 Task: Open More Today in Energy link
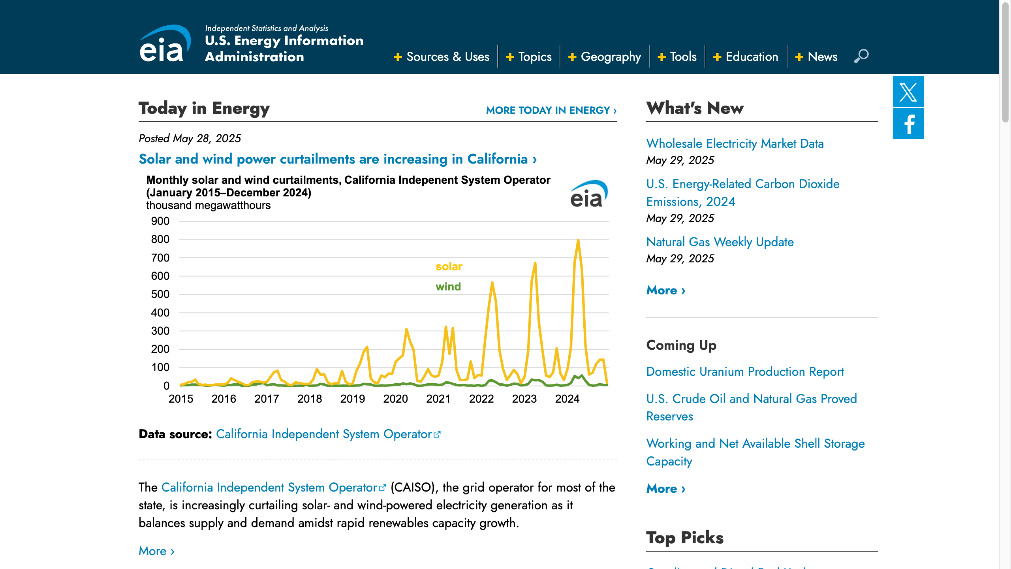pos(551,110)
